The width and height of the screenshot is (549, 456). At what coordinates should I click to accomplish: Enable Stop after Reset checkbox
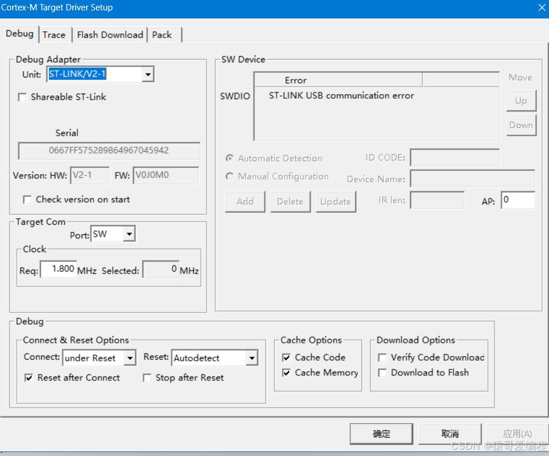[x=147, y=378]
